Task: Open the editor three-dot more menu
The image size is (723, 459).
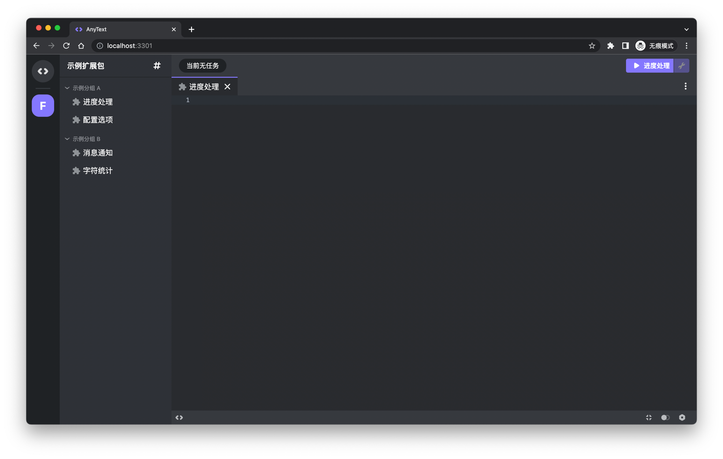Action: (685, 86)
